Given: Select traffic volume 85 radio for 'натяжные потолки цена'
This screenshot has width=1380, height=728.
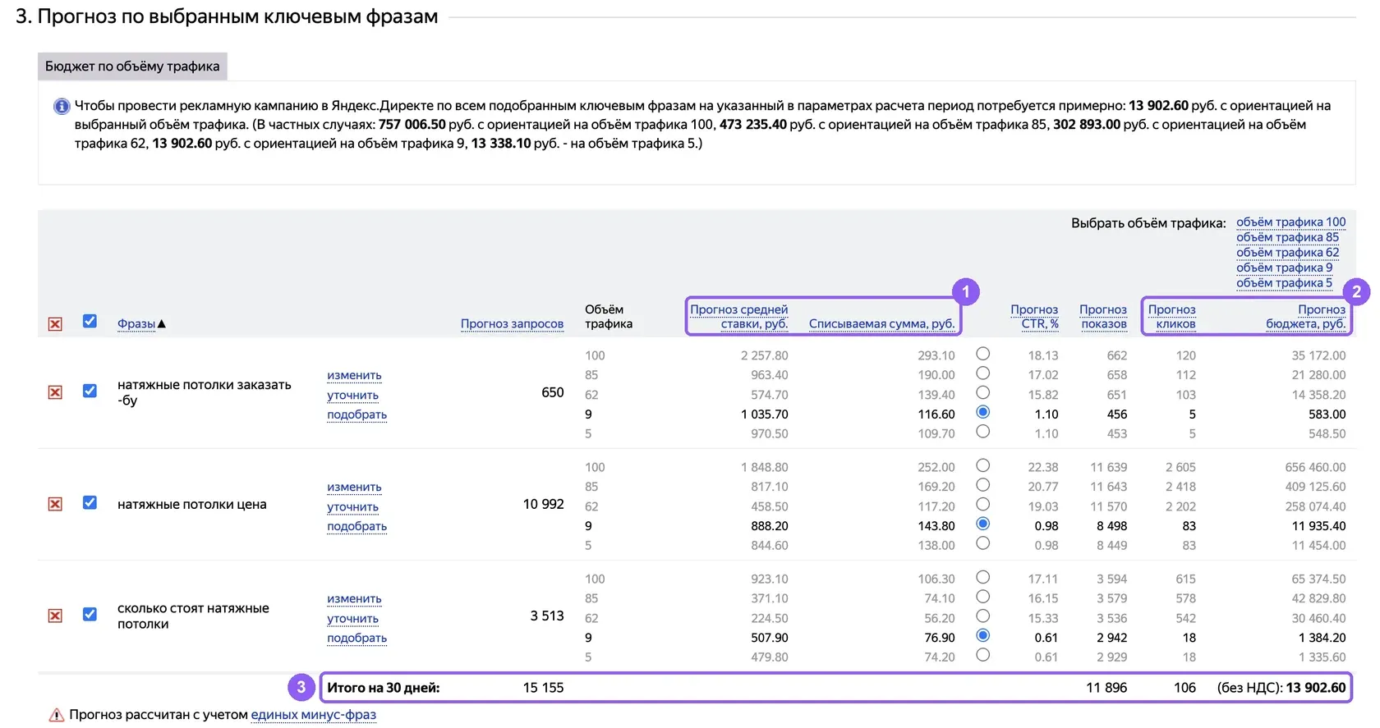Looking at the screenshot, I should pyautogui.click(x=982, y=485).
